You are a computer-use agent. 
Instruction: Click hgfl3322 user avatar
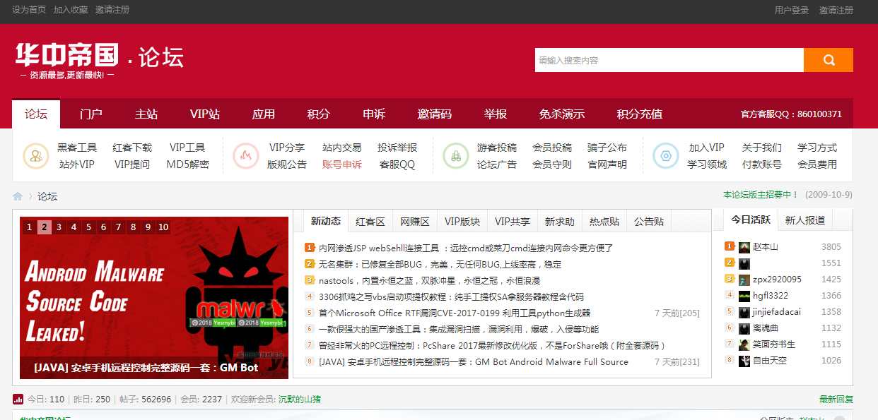[744, 296]
